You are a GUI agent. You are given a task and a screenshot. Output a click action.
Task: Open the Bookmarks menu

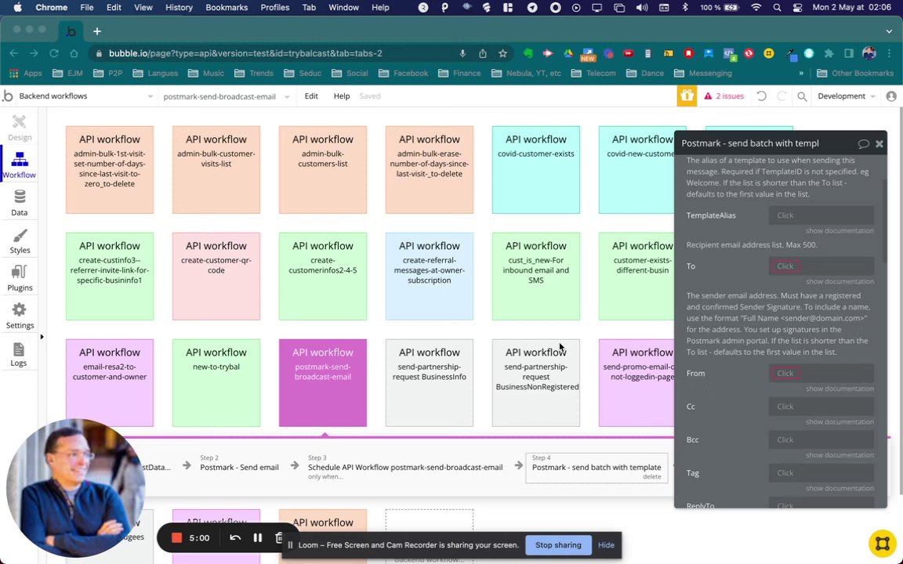(x=227, y=8)
